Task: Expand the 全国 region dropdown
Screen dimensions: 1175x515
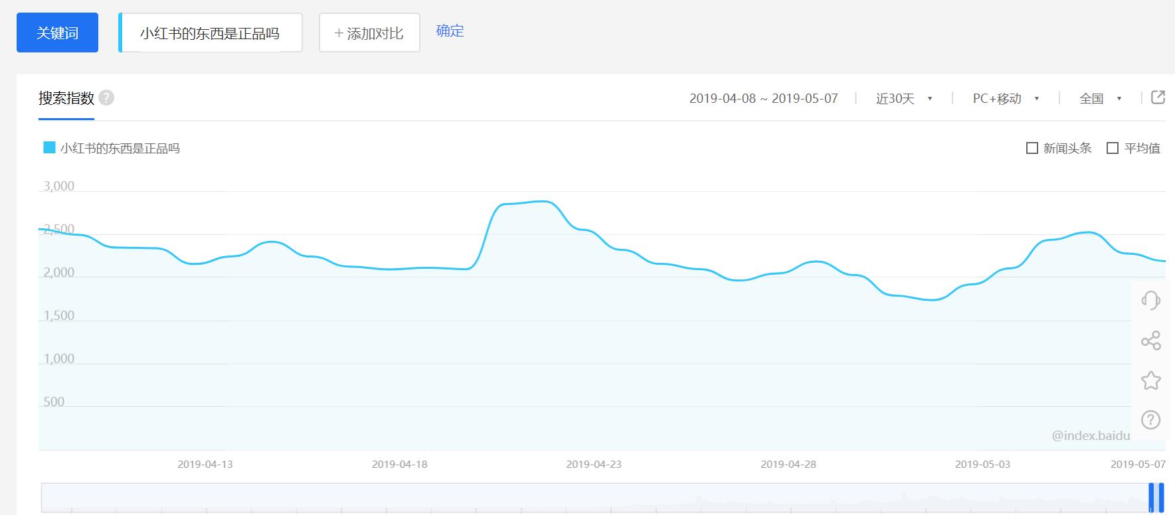Action: 1101,98
